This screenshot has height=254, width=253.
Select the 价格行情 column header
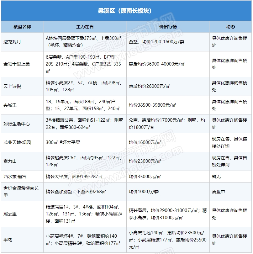pos(168,27)
